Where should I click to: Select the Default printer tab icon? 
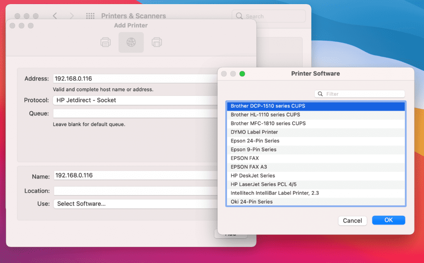click(x=106, y=43)
